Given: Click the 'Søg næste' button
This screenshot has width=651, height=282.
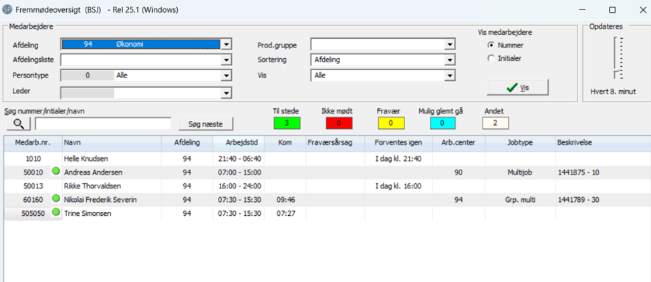Looking at the screenshot, I should coord(205,124).
